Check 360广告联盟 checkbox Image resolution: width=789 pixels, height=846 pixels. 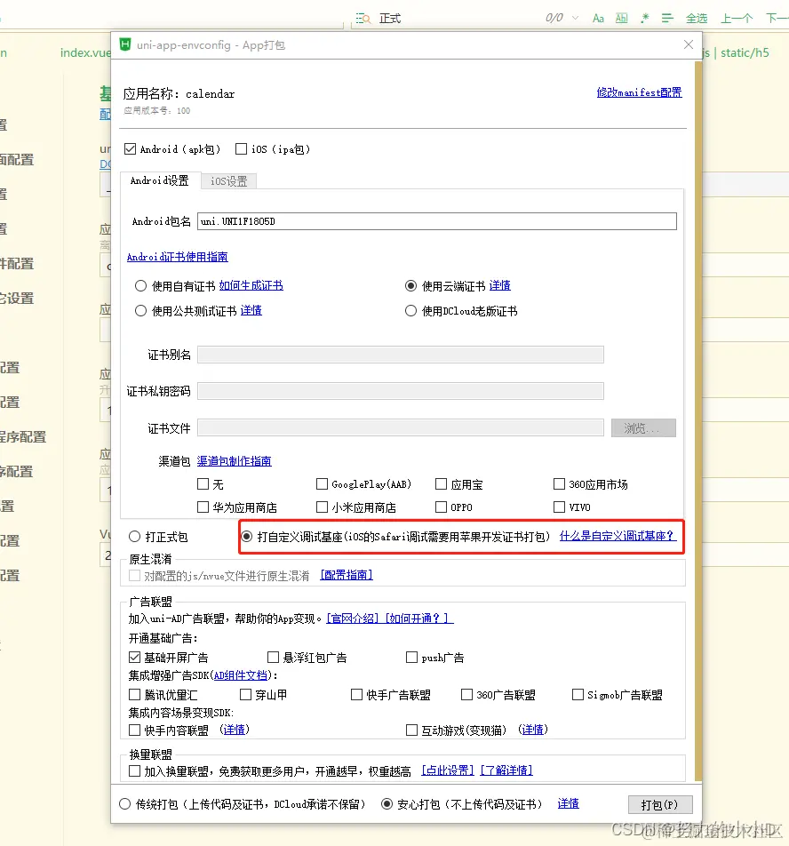(467, 694)
